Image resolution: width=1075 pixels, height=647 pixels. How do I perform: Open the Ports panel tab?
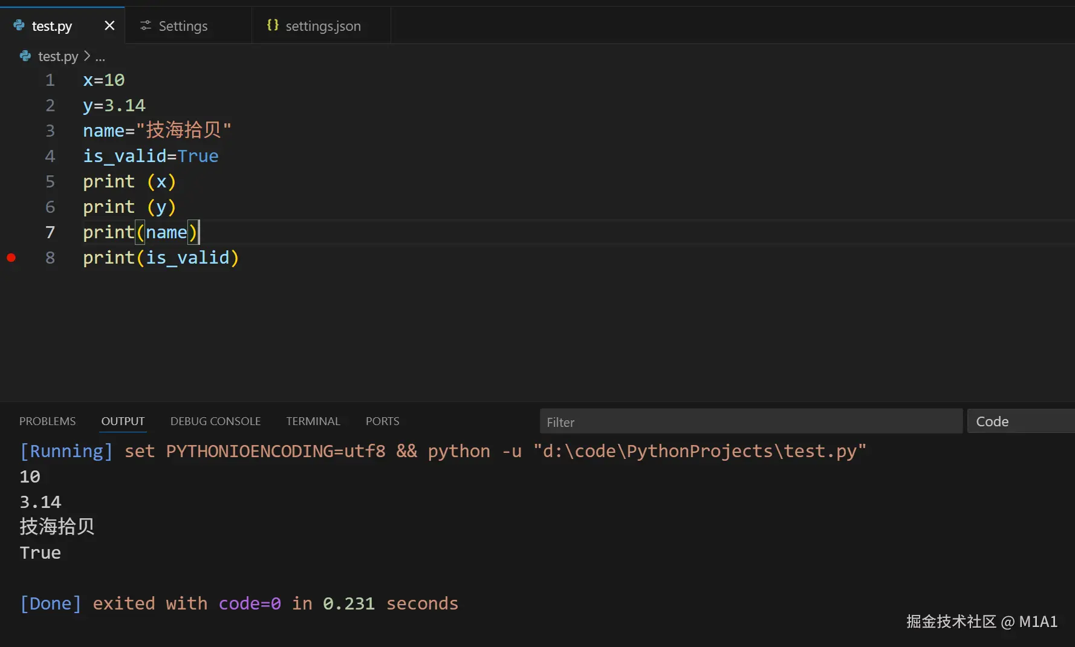[382, 421]
